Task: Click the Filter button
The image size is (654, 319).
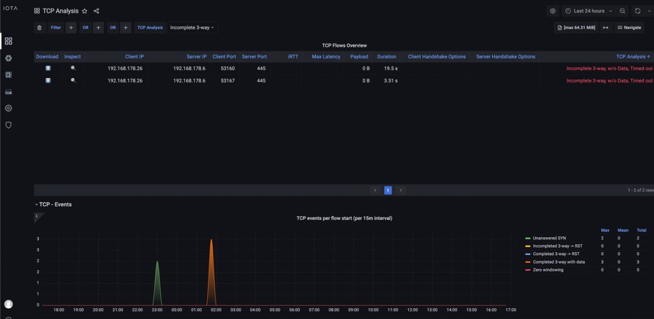Action: 56,28
